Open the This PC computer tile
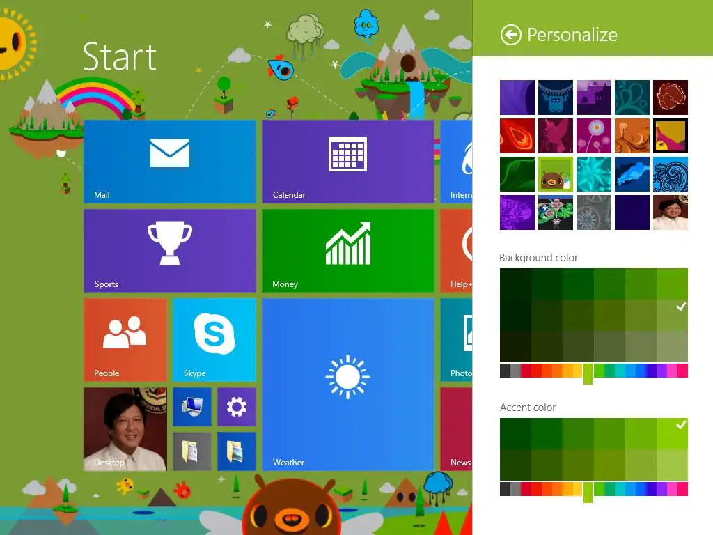Image resolution: width=713 pixels, height=535 pixels. point(192,407)
